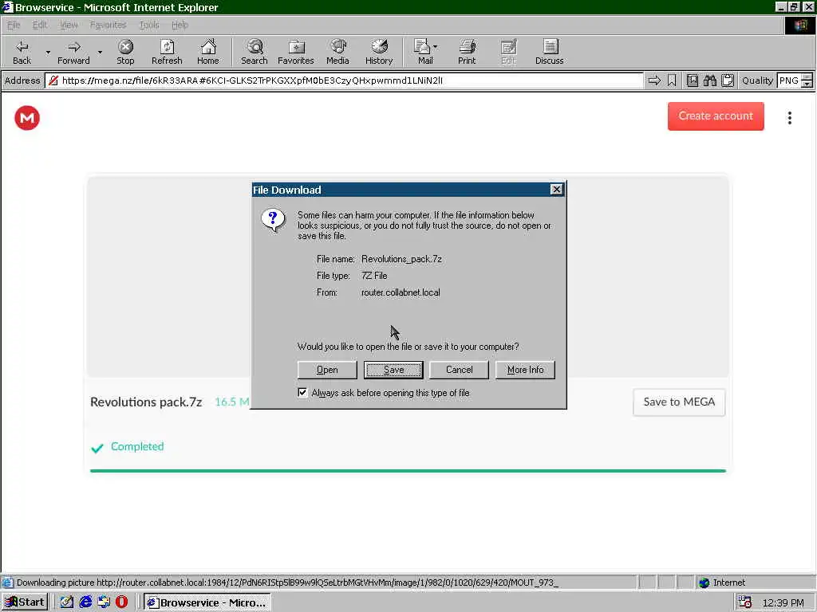Click the bookmarked page icon in the address toolbar

click(692, 80)
